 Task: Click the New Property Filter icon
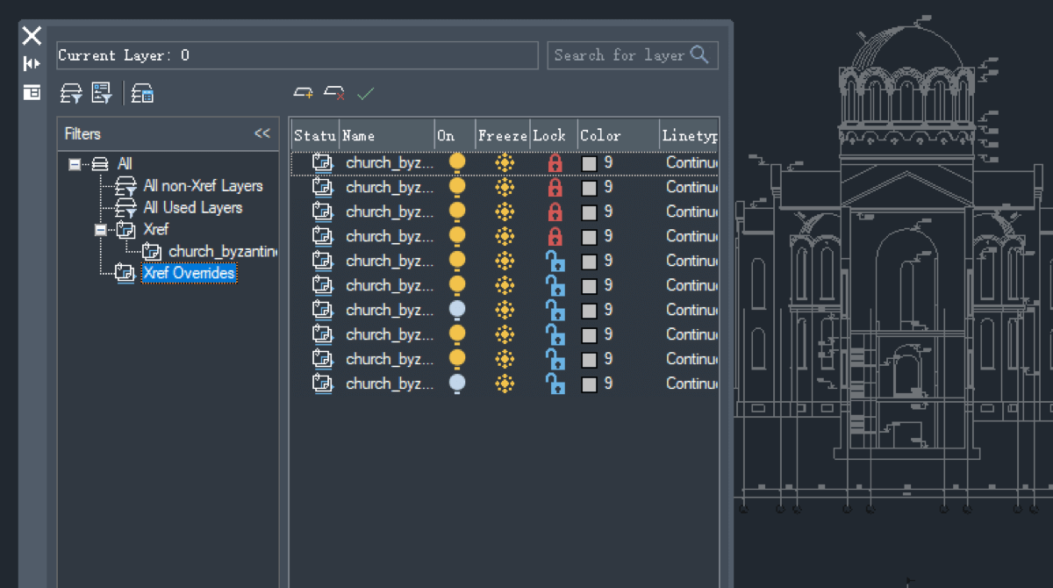pyautogui.click(x=71, y=93)
